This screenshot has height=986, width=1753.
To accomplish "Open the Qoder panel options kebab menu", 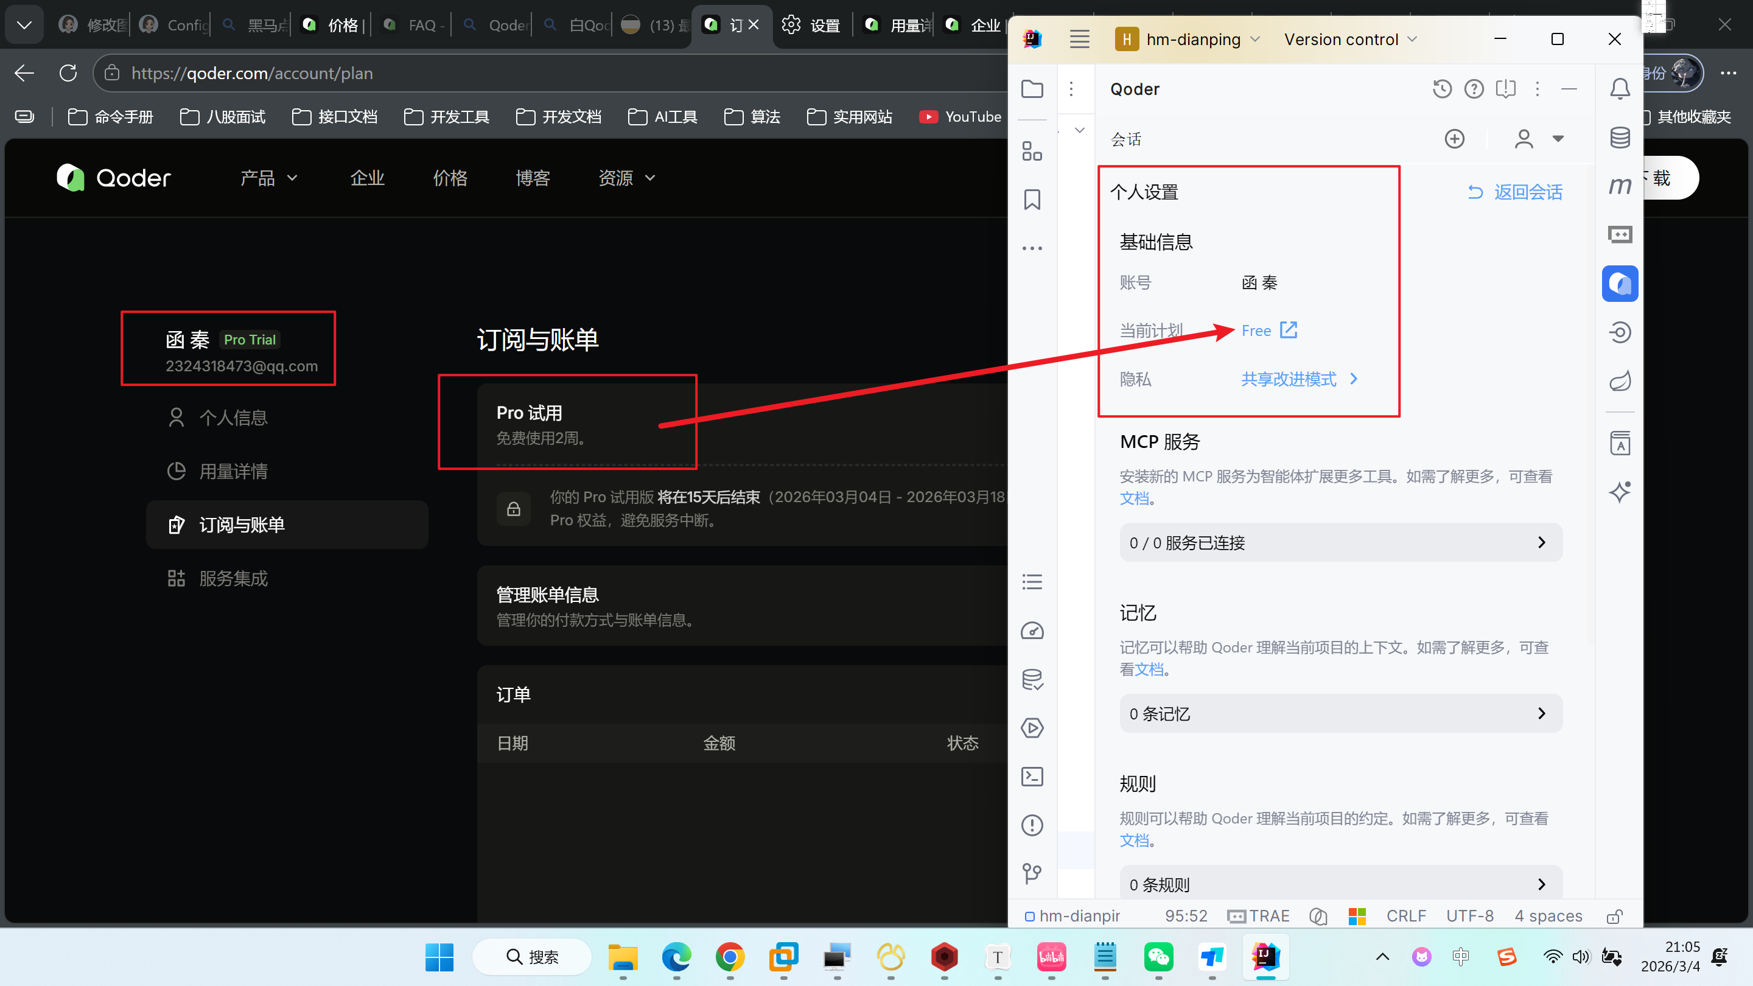I will point(1538,89).
